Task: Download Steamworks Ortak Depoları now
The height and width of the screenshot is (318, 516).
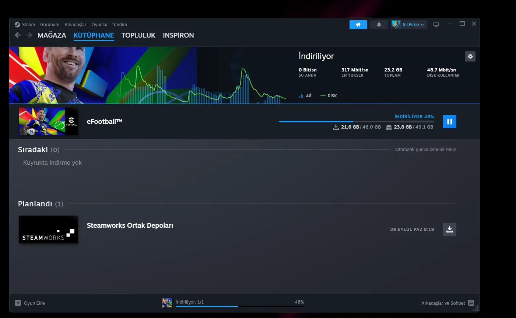Action: coord(450,229)
